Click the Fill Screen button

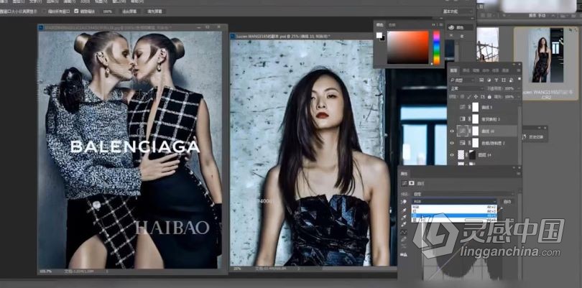point(154,11)
